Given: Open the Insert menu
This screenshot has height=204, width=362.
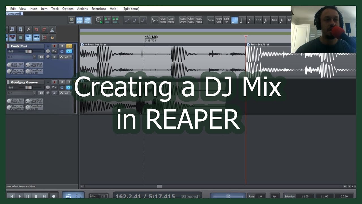Looking at the screenshot, I should 33,9.
